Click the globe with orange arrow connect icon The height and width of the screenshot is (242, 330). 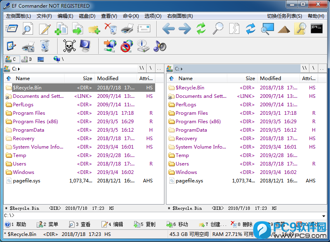click(x=110, y=46)
